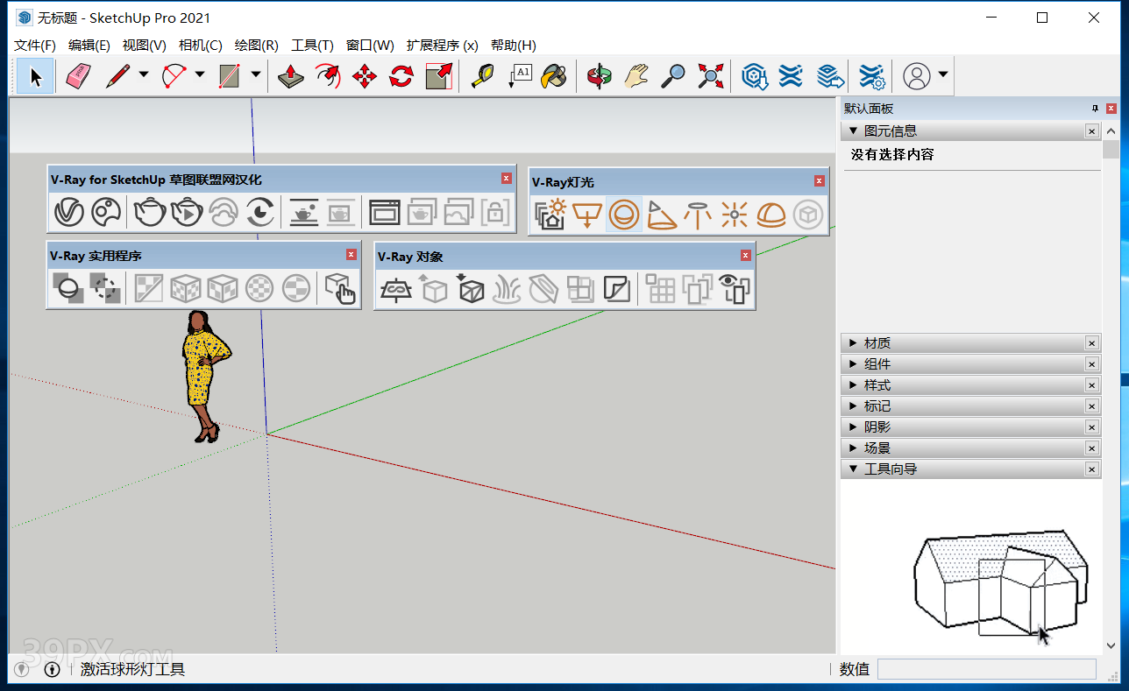Activate the Scale tool
This screenshot has width=1129, height=691.
(x=438, y=76)
